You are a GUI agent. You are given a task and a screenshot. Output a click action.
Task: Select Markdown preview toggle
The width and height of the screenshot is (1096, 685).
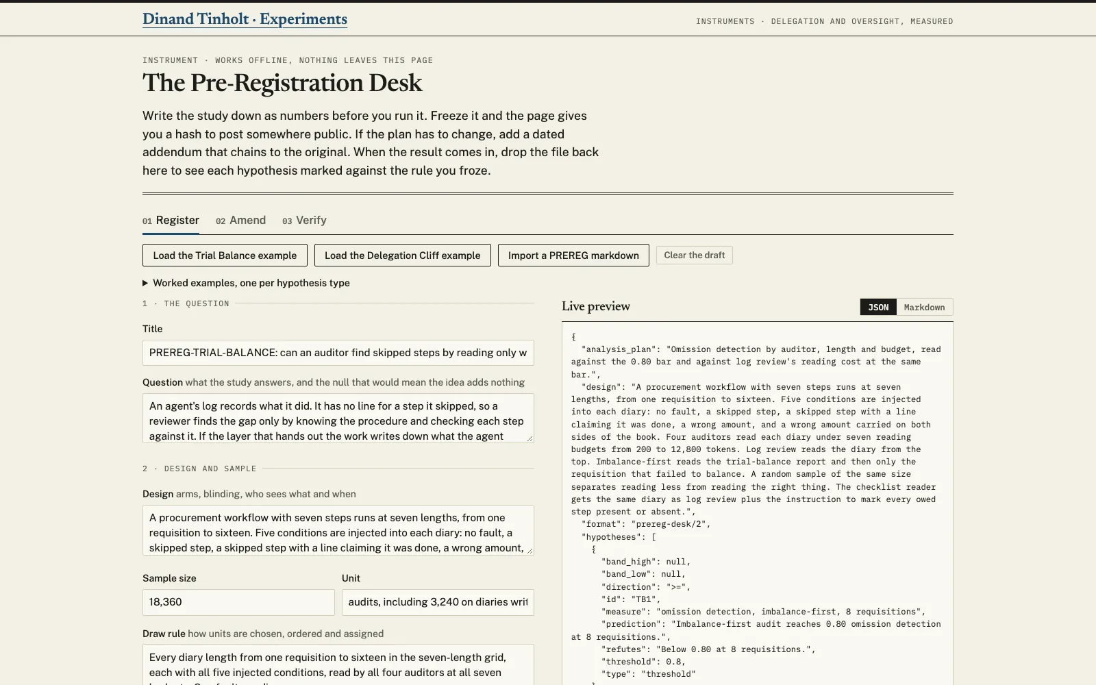(x=924, y=307)
